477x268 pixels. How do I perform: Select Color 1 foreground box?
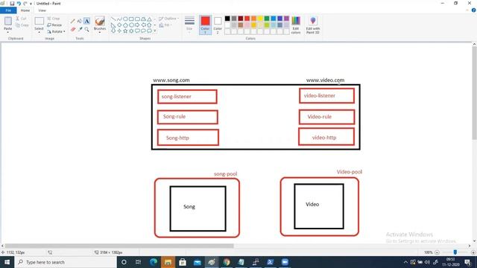point(206,25)
